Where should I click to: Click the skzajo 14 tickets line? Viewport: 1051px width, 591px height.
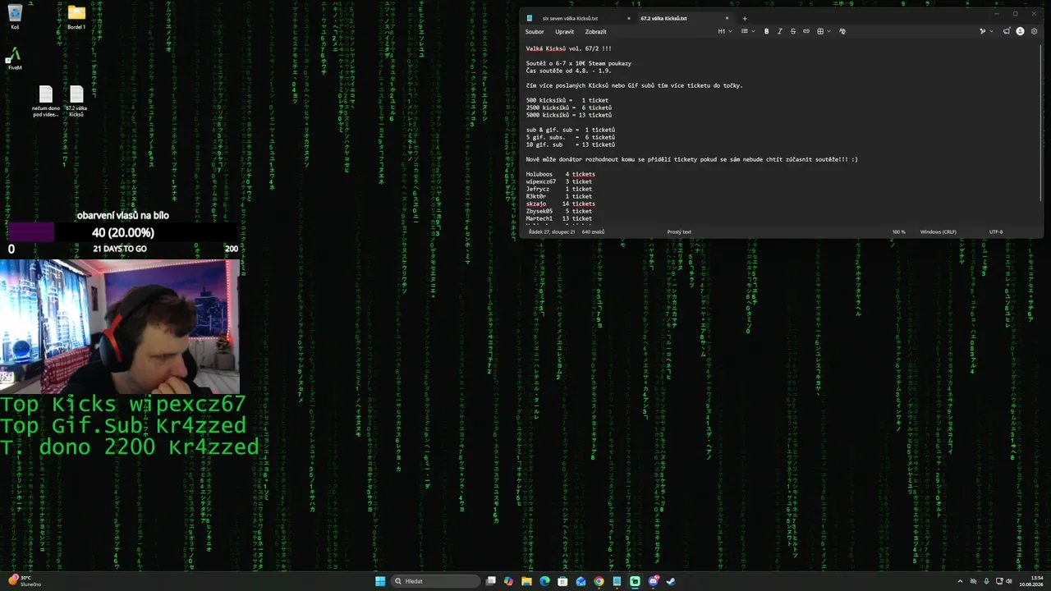[561, 204]
